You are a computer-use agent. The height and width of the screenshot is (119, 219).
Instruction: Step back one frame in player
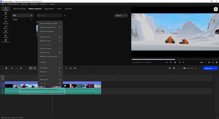(171, 62)
